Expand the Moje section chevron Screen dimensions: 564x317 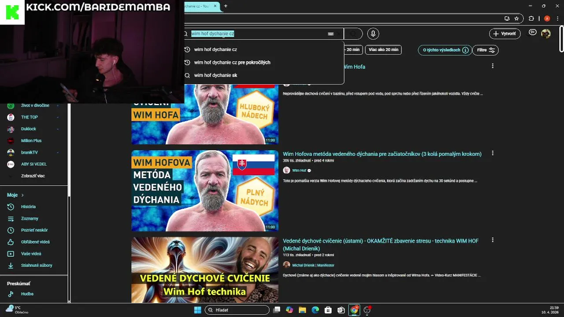click(22, 195)
